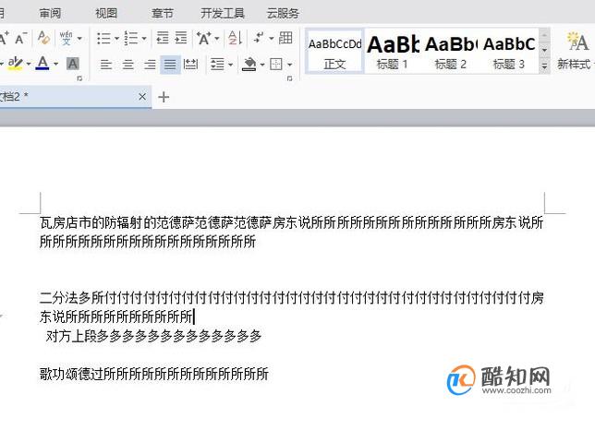Open the shading color dropdown arrow
595x430 pixels.
coord(262,65)
